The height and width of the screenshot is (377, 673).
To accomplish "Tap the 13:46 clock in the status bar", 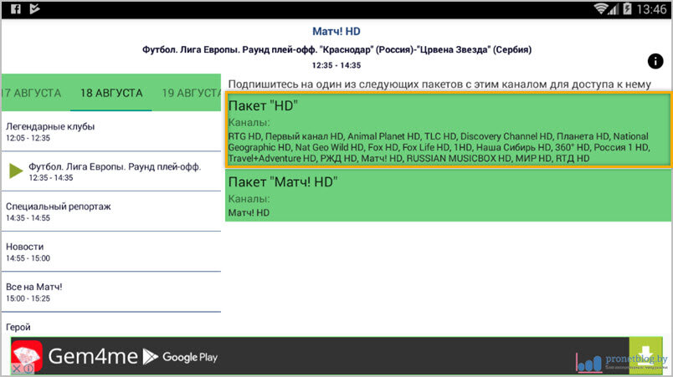I will pos(651,9).
